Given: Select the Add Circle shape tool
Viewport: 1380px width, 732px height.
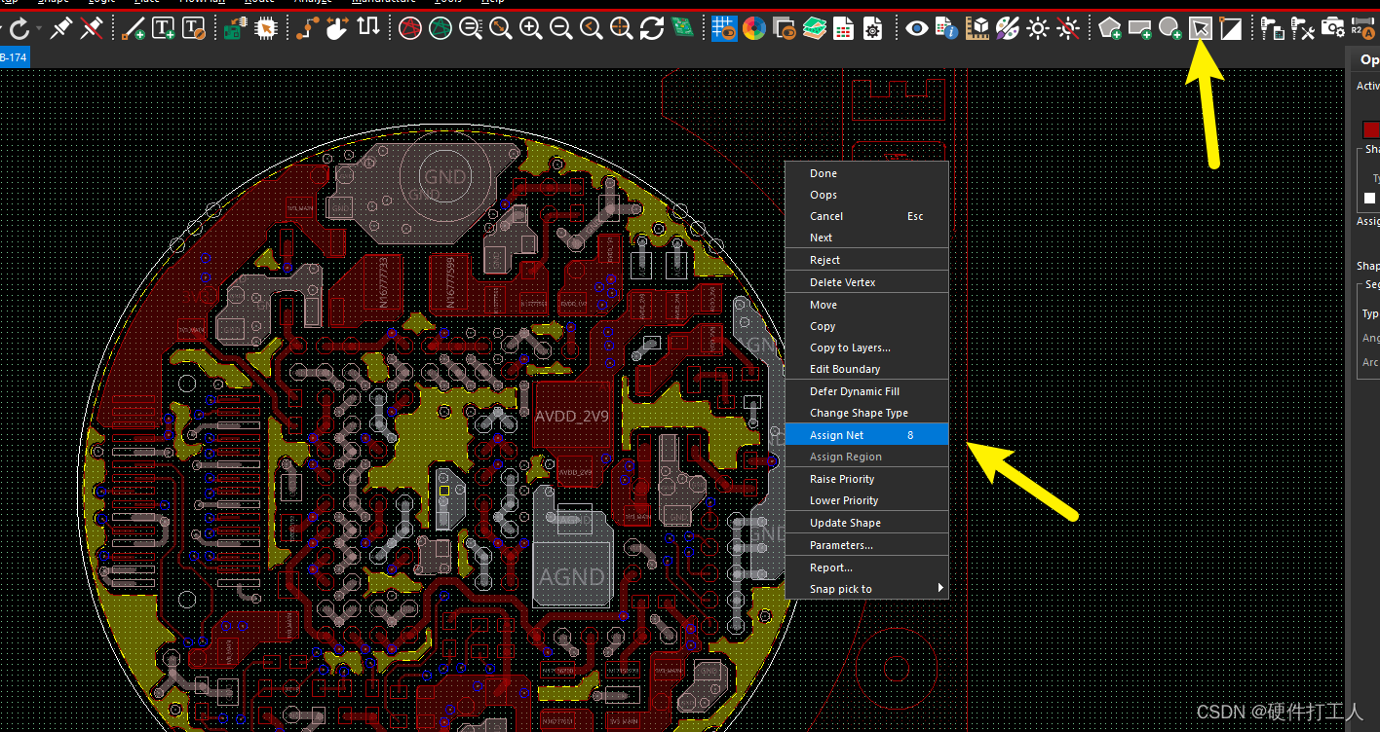Looking at the screenshot, I should [x=1170, y=28].
